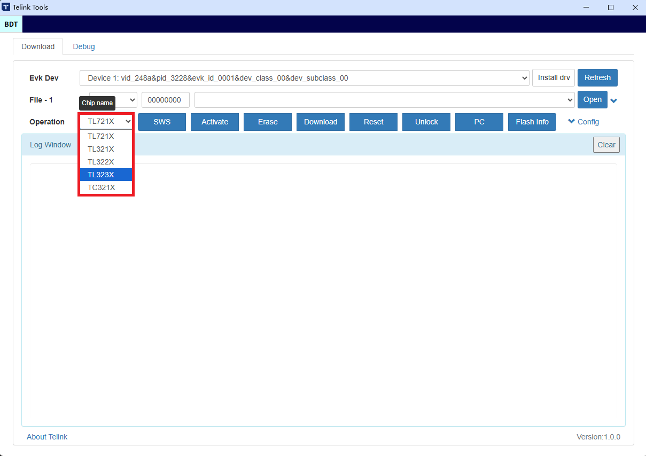Open the Evk Dev device dropdown

(x=304, y=78)
